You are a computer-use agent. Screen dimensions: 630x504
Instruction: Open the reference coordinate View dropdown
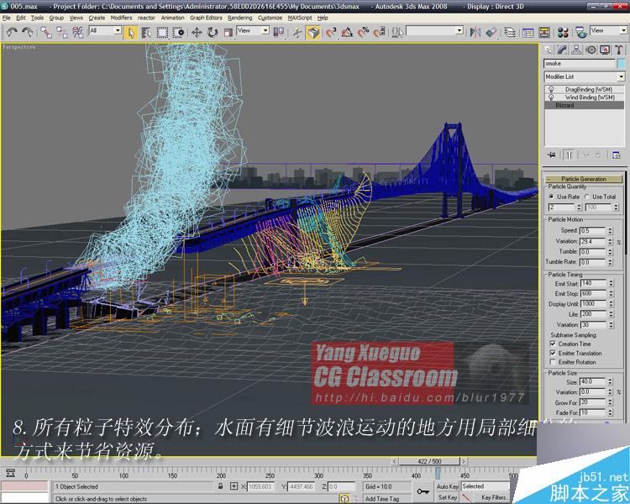pos(253,30)
